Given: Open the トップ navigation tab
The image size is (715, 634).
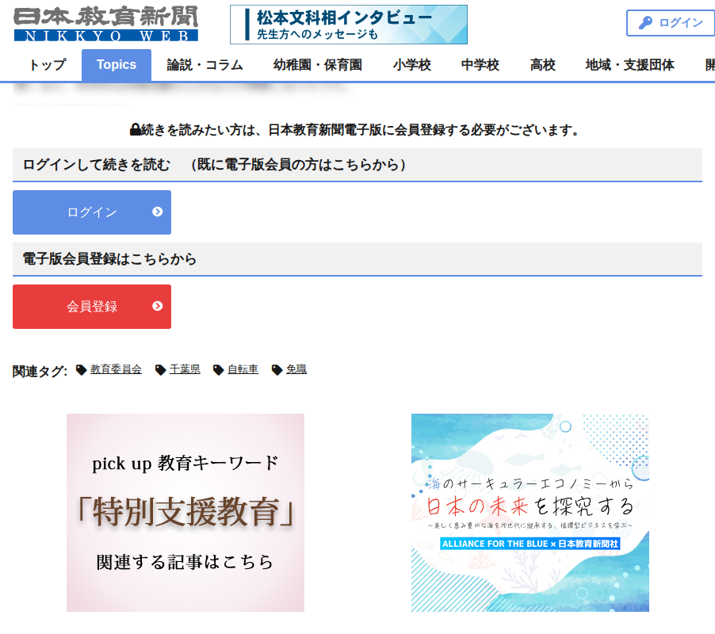Looking at the screenshot, I should point(48,65).
